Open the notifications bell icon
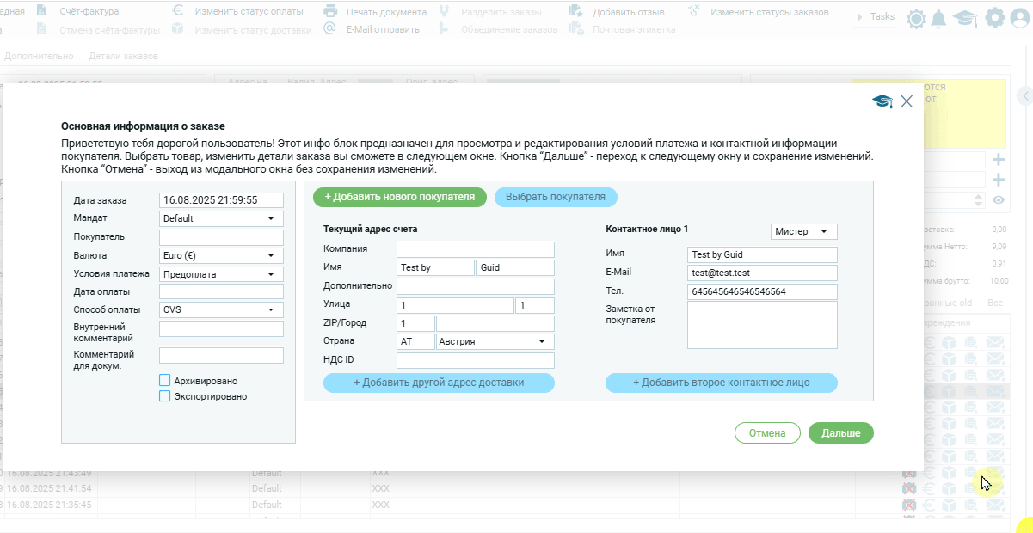This screenshot has height=533, width=1033. coord(939,18)
